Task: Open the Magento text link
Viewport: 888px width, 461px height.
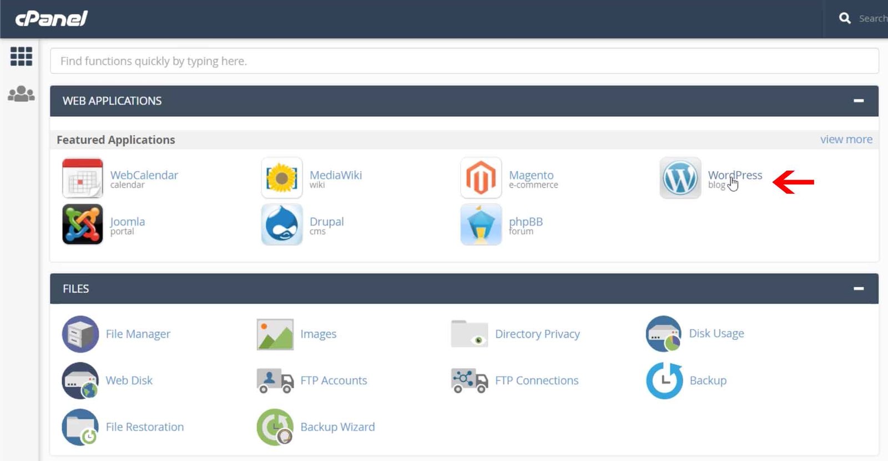Action: tap(531, 175)
